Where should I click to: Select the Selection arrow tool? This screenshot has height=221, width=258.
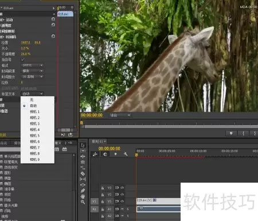pos(83,145)
